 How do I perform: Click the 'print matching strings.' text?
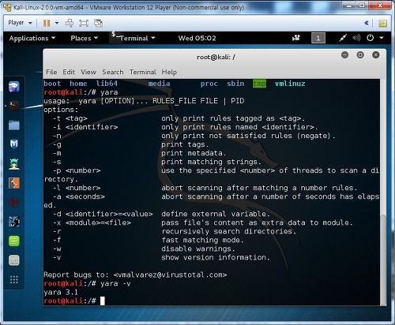pyautogui.click(x=211, y=162)
